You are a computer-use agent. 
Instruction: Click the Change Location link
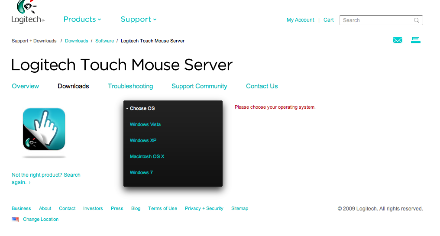point(41,220)
